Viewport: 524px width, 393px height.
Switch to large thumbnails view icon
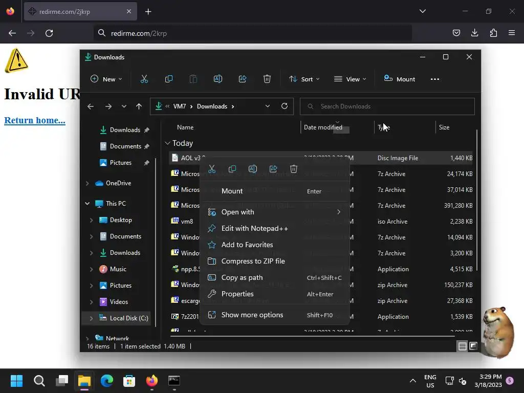click(473, 346)
